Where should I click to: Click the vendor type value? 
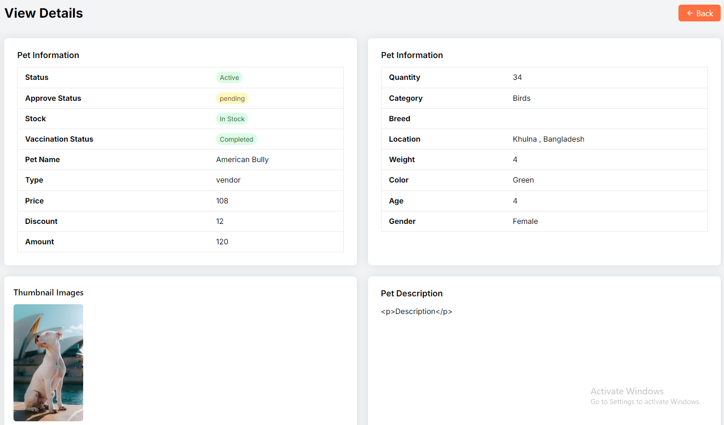[x=228, y=180]
